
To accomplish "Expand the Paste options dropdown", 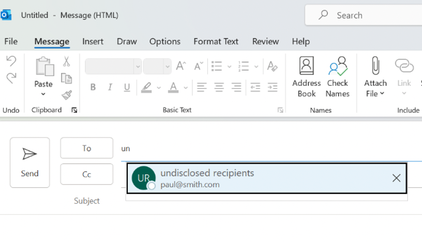I will (43, 94).
